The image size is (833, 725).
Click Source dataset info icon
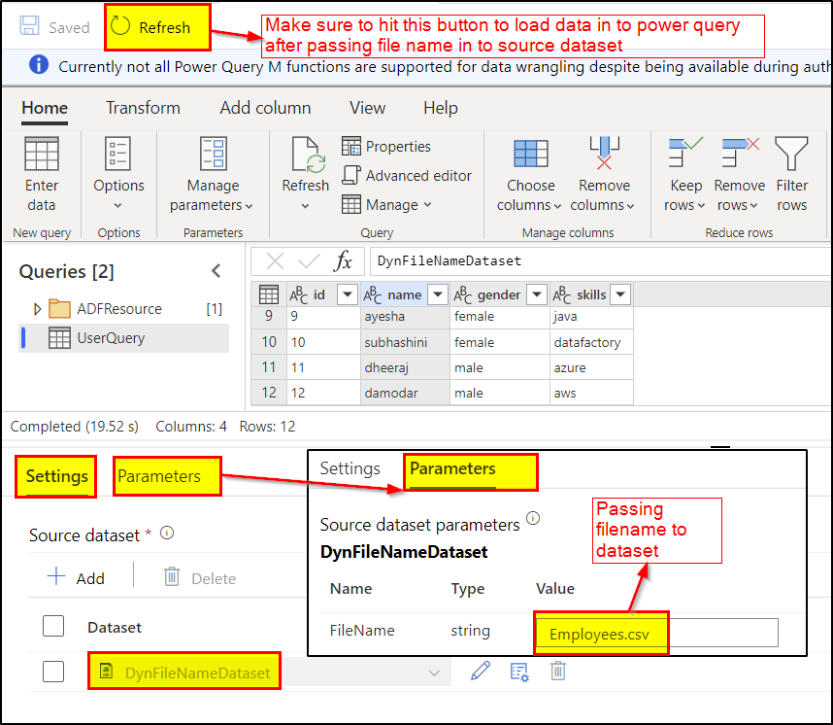167,533
